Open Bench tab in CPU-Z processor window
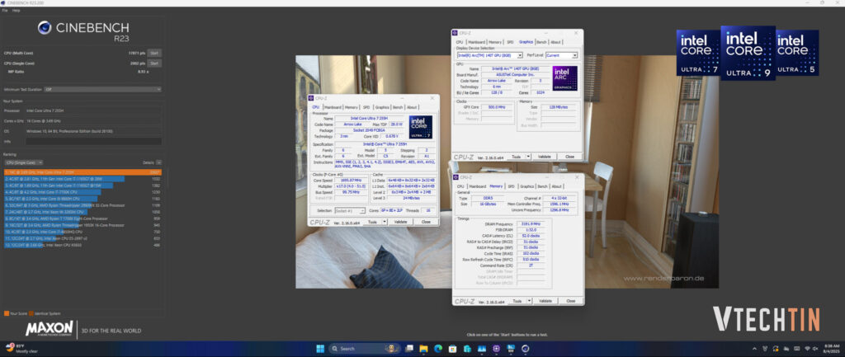The width and height of the screenshot is (845, 357). pos(398,107)
